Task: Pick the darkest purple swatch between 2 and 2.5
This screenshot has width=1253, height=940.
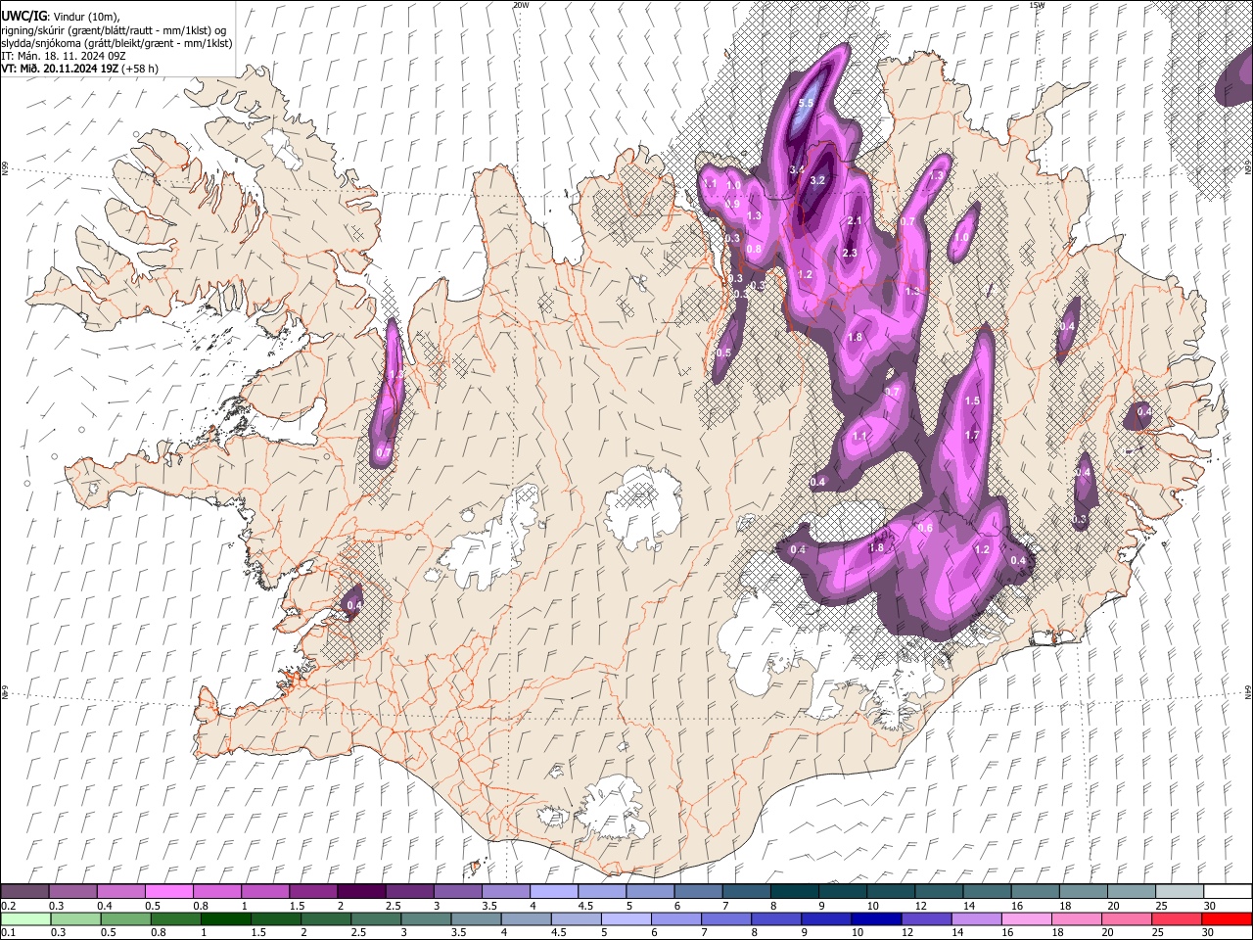Action: pyautogui.click(x=360, y=892)
